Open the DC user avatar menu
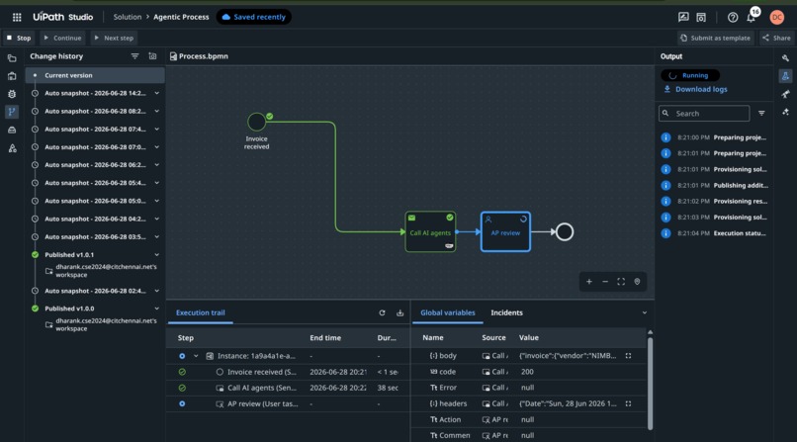Image resolution: width=797 pixels, height=442 pixels. click(x=776, y=17)
